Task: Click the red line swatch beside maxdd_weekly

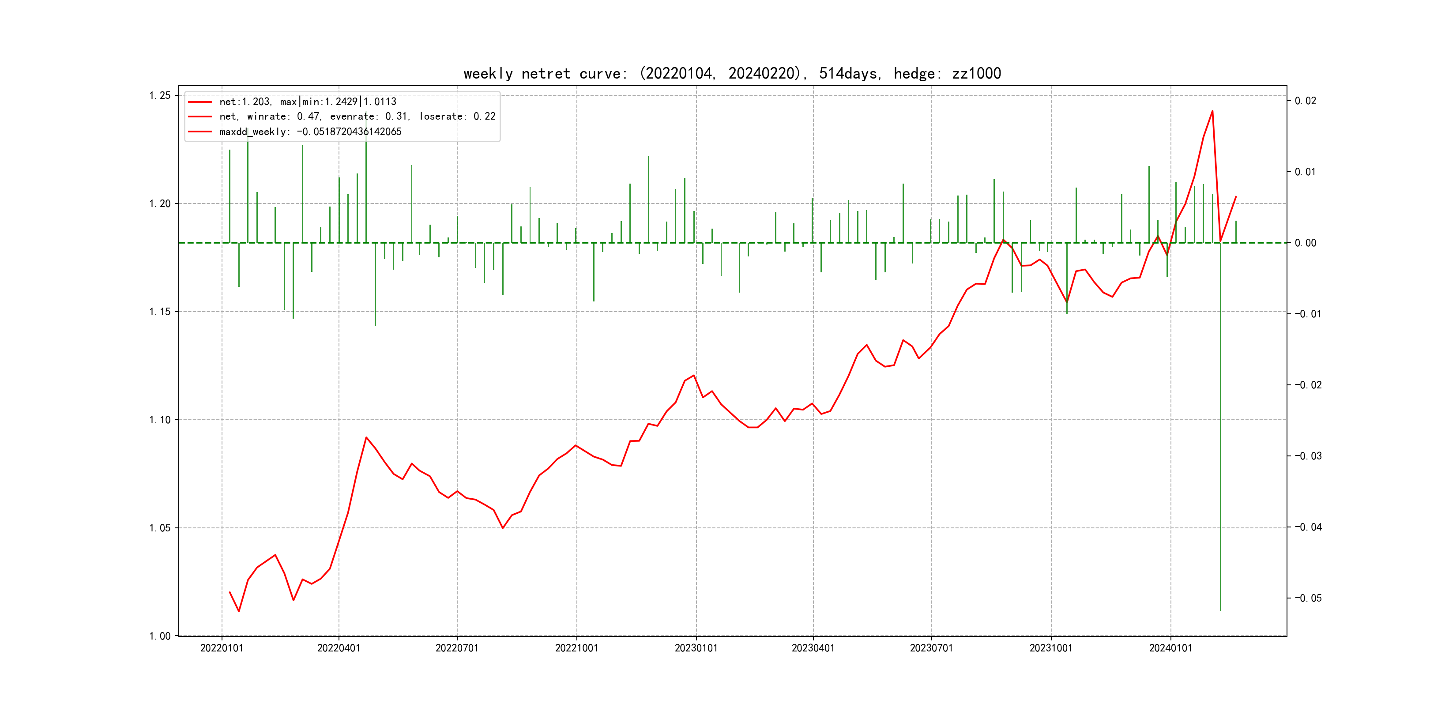Action: (200, 132)
